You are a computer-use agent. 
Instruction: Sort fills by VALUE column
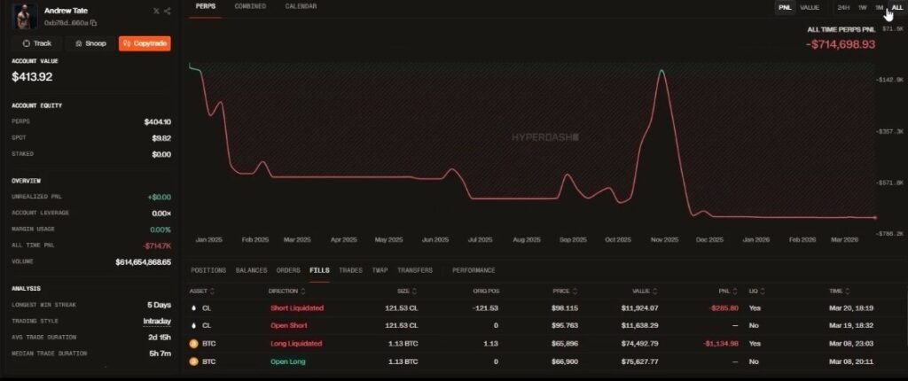(645, 292)
